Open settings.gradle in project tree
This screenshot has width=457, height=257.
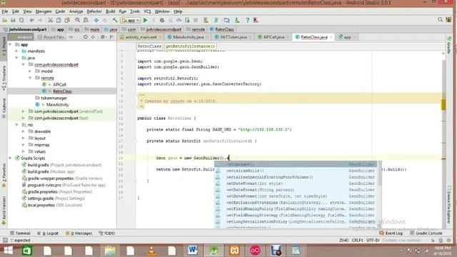(41, 198)
